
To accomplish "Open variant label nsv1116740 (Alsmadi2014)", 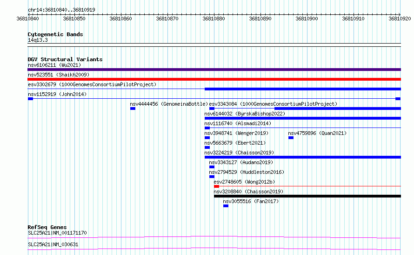I will click(x=238, y=123).
